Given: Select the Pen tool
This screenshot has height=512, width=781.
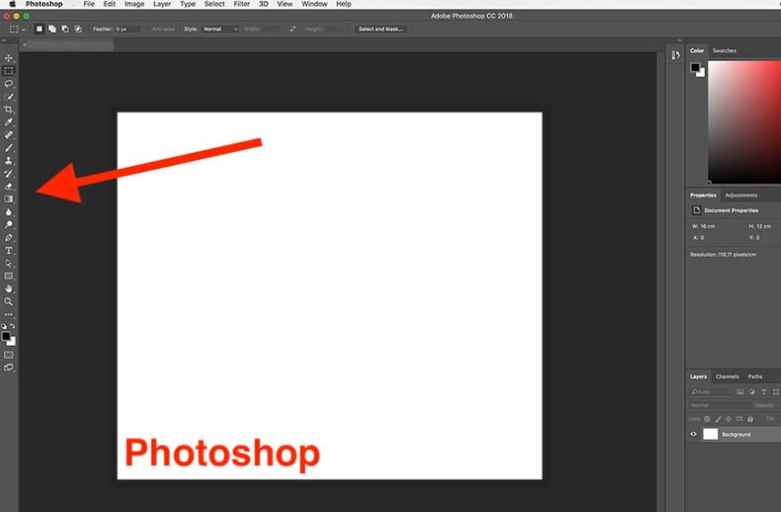Looking at the screenshot, I should point(9,237).
